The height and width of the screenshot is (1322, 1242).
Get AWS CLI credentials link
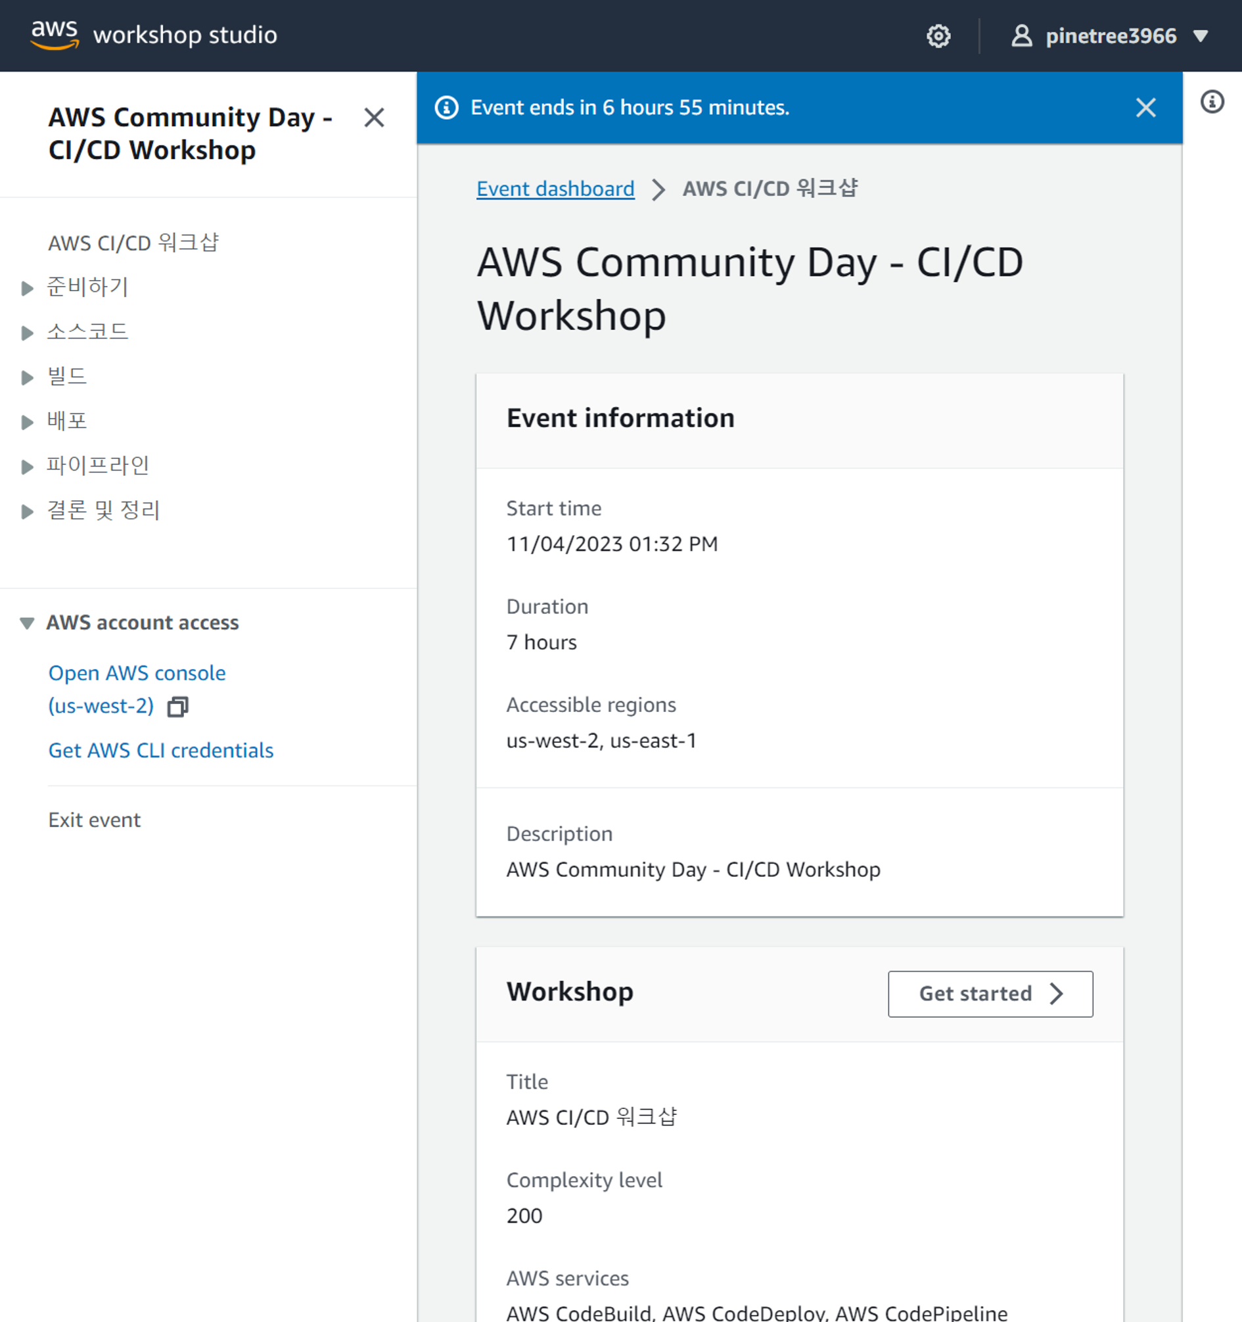pyautogui.click(x=161, y=750)
